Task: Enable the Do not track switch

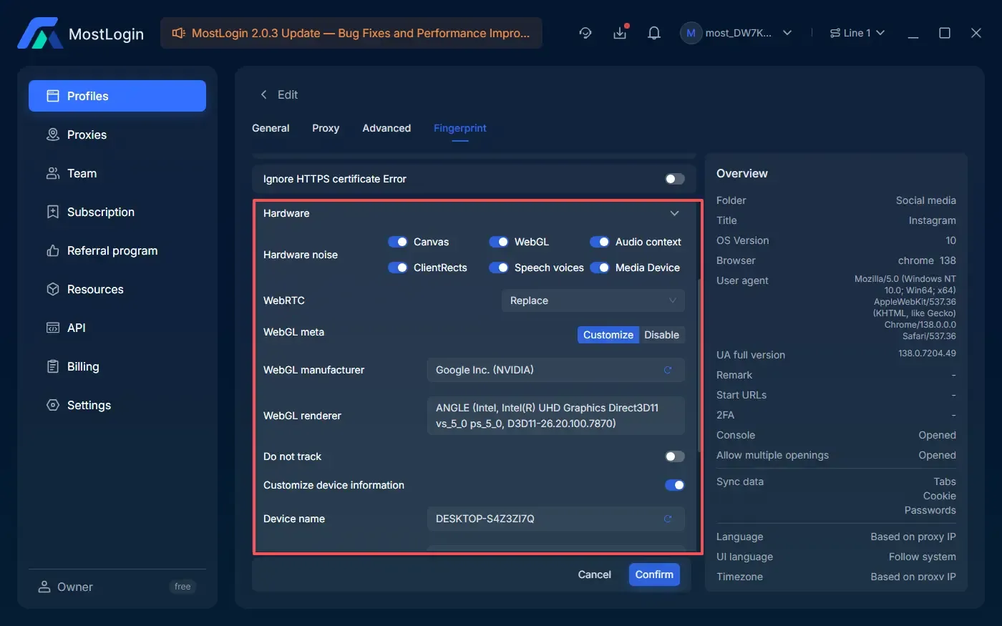Action: click(x=675, y=456)
